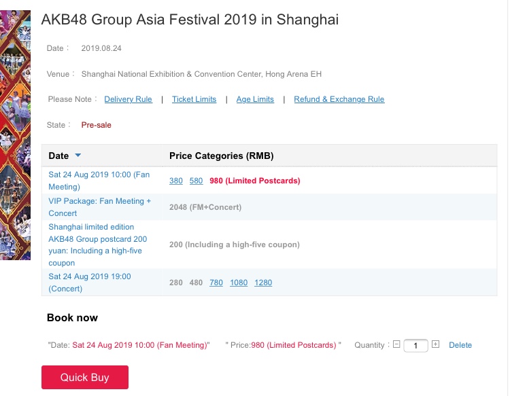The image size is (510, 396).
Task: Delete the selected ticket booking
Action: tap(460, 345)
